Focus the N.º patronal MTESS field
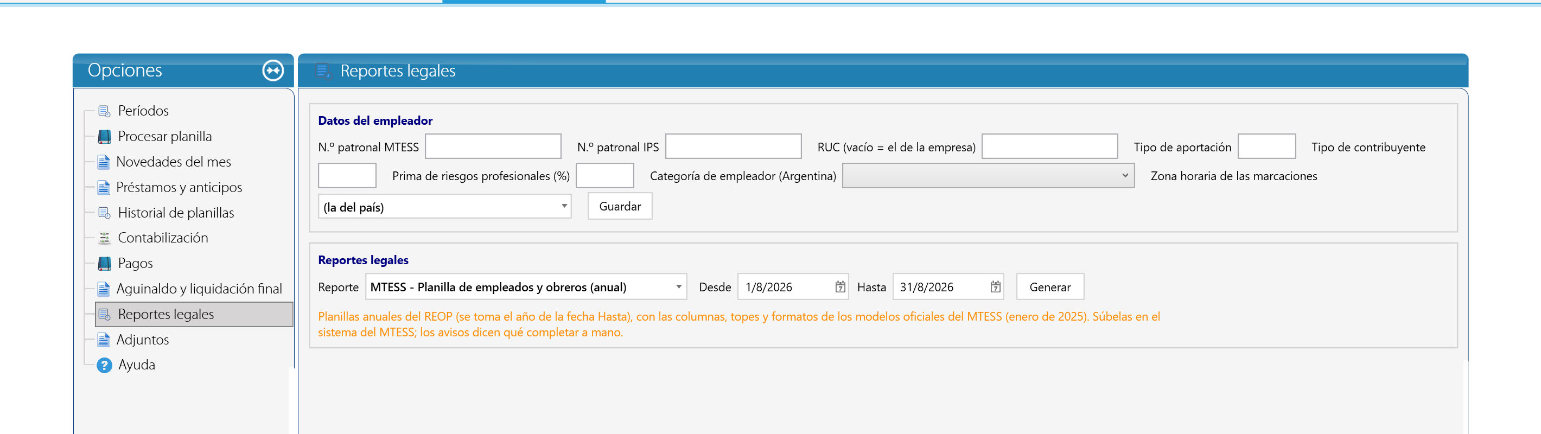The image size is (1541, 434). coord(493,146)
